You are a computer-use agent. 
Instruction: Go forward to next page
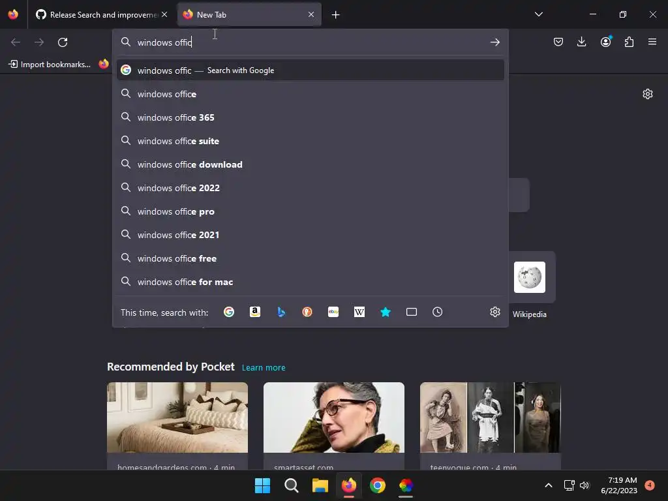point(39,42)
